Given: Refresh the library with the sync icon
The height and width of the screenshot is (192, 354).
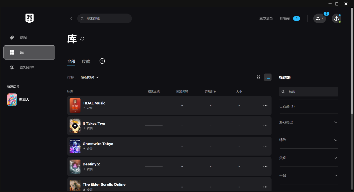Looking at the screenshot, I should pyautogui.click(x=82, y=39).
